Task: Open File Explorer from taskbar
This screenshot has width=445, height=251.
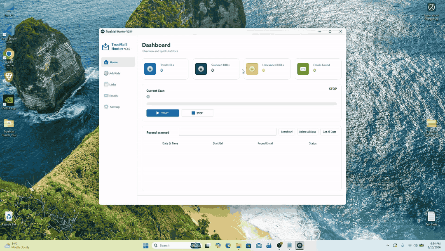Action: (239, 246)
